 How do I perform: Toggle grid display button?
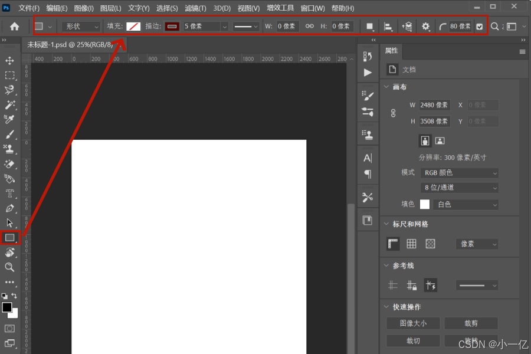(x=411, y=244)
